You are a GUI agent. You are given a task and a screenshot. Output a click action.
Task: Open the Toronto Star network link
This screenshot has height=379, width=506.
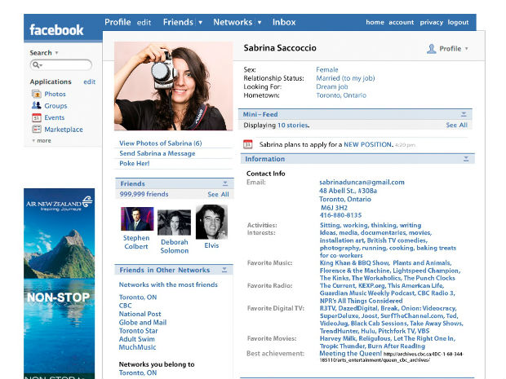pos(139,331)
